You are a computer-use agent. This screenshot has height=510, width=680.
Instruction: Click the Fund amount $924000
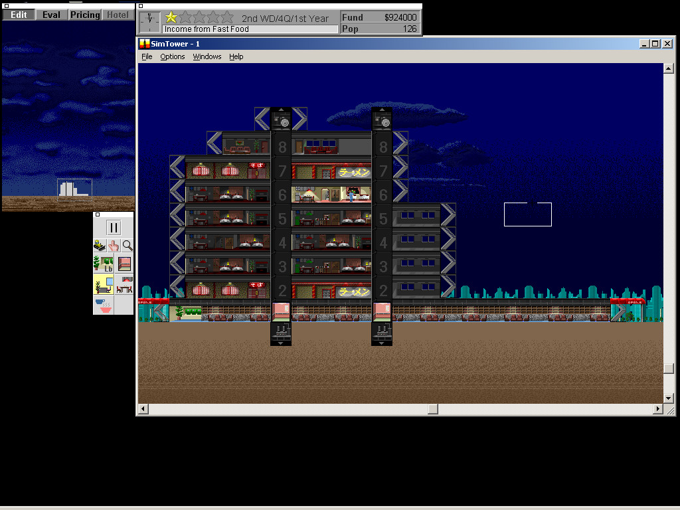tap(400, 17)
